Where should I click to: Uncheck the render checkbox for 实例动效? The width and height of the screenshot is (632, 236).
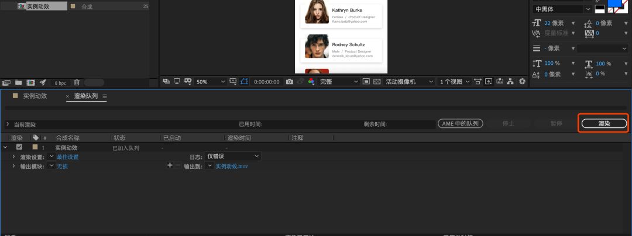[x=19, y=148]
